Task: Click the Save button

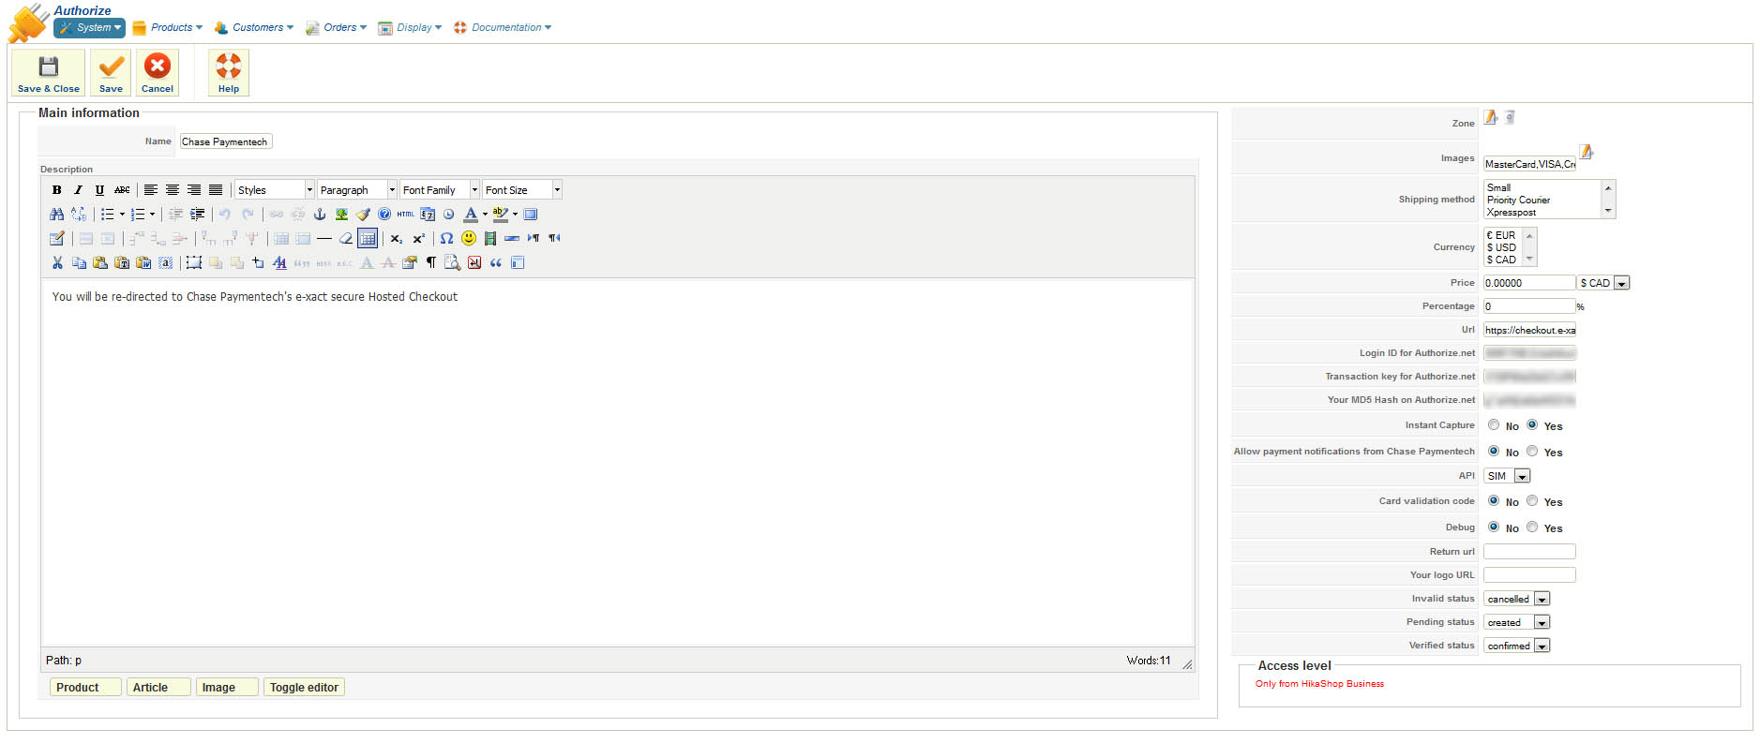Action: tap(111, 73)
